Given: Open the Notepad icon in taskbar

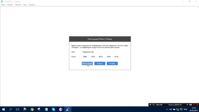Looking at the screenshot, I should (46, 109).
